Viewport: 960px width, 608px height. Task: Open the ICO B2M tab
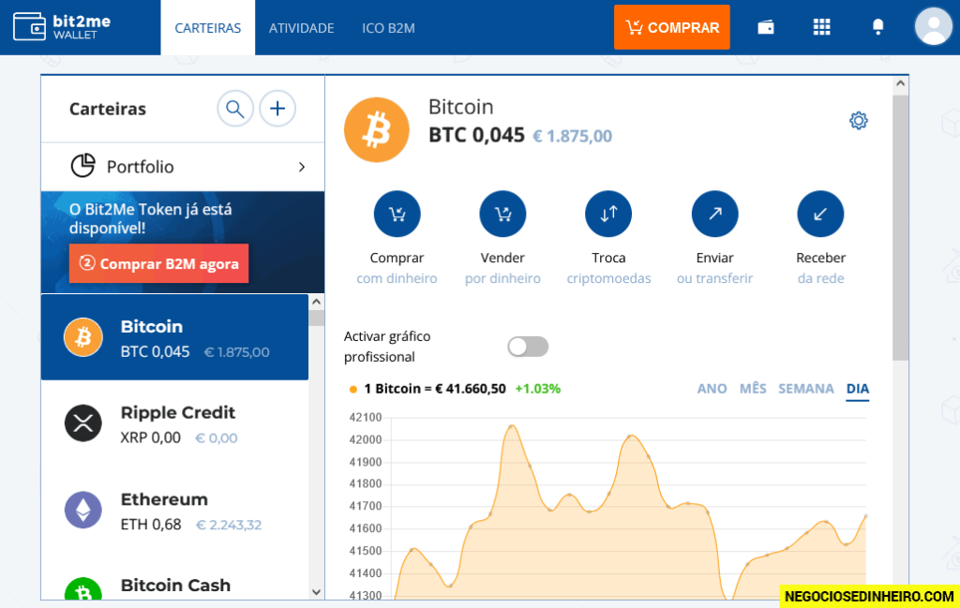[388, 28]
